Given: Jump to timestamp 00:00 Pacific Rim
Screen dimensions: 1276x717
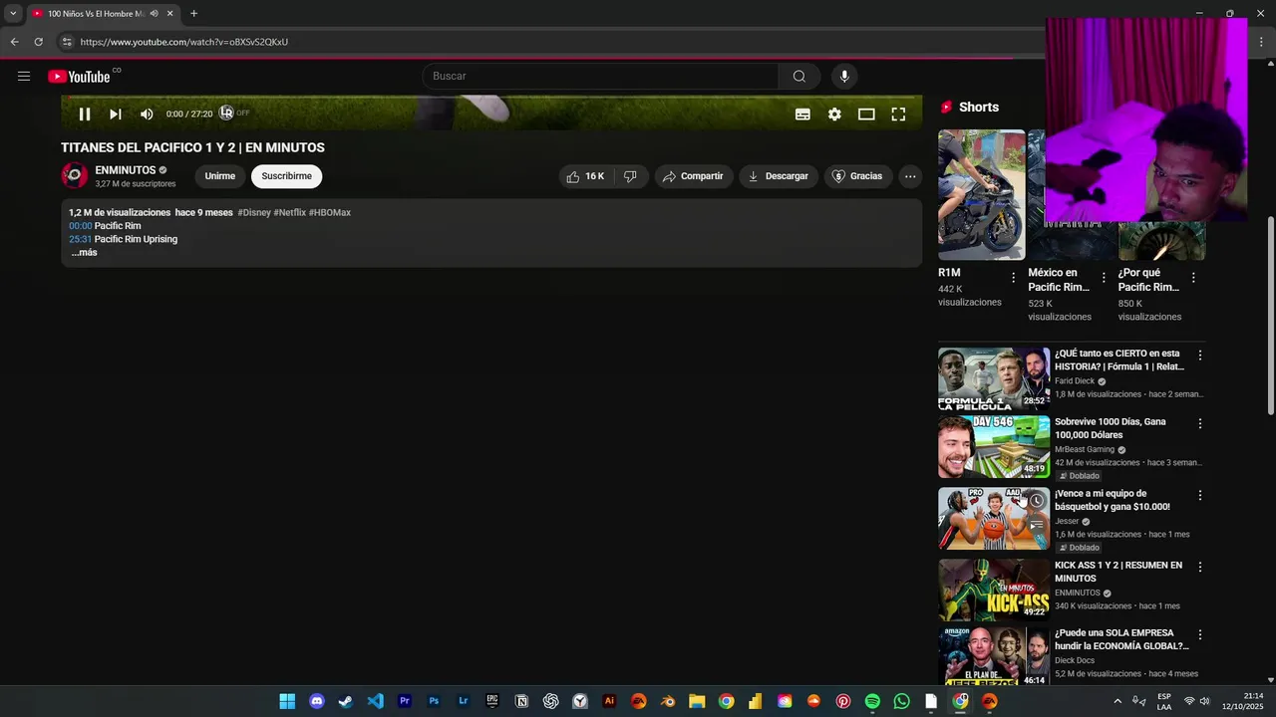Looking at the screenshot, I should pos(81,226).
